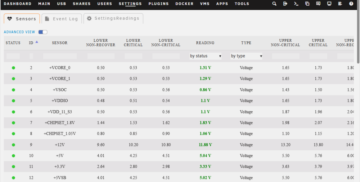
Task: Open the Docker menu
Action: tap(184, 4)
